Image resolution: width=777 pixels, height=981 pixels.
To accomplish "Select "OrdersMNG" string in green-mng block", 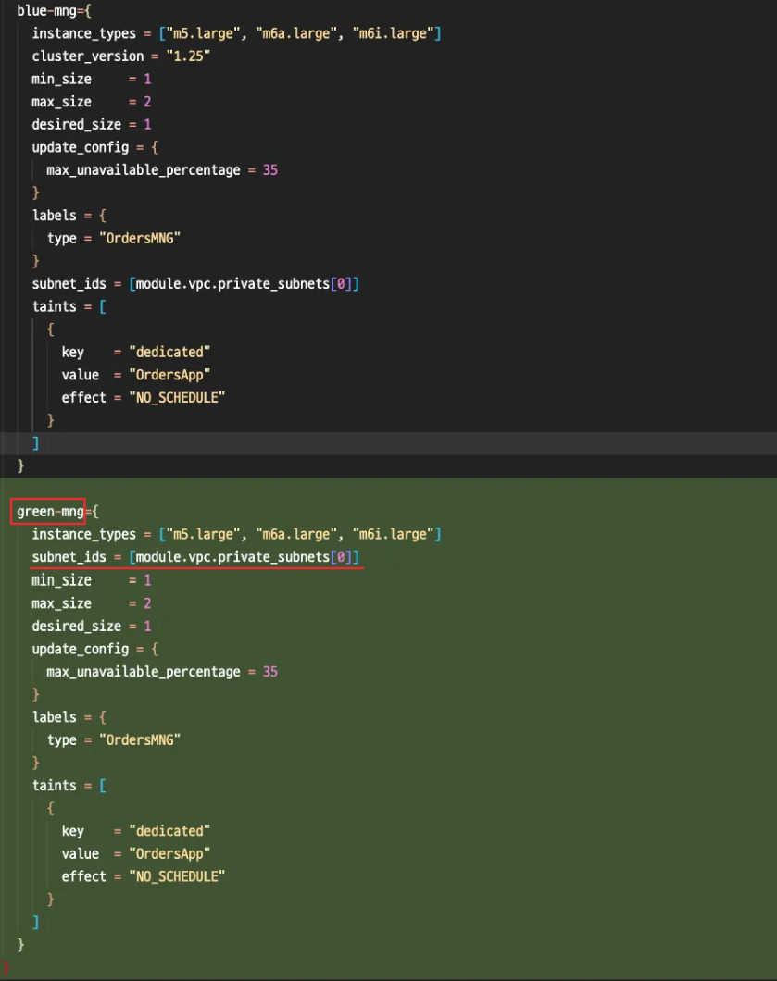I will (x=140, y=740).
